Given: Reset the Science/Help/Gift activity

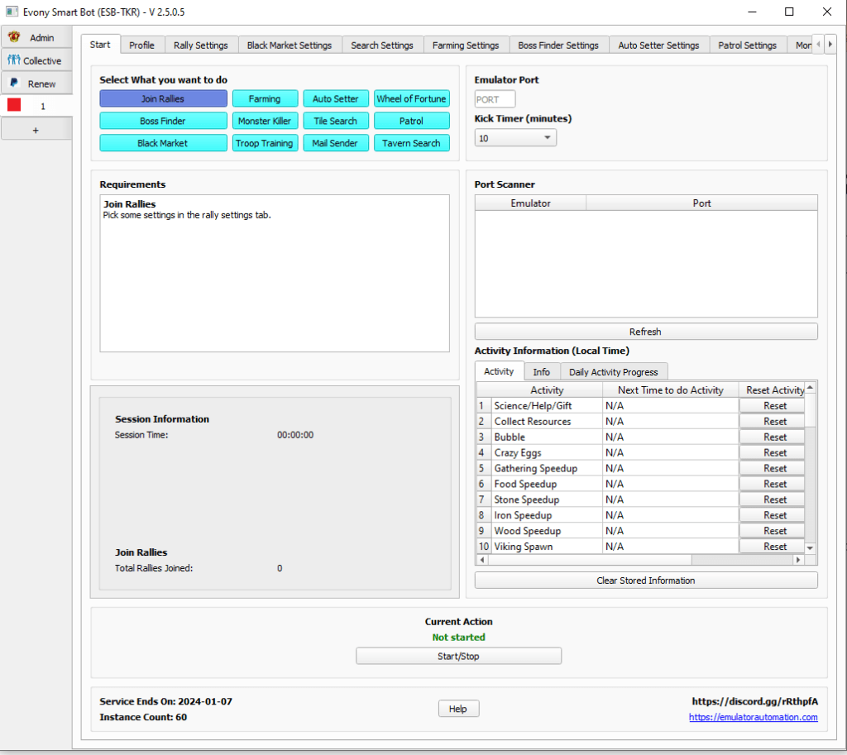Looking at the screenshot, I should 773,405.
